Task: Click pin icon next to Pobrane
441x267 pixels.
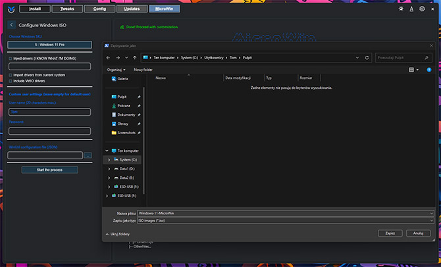Action: [x=139, y=106]
